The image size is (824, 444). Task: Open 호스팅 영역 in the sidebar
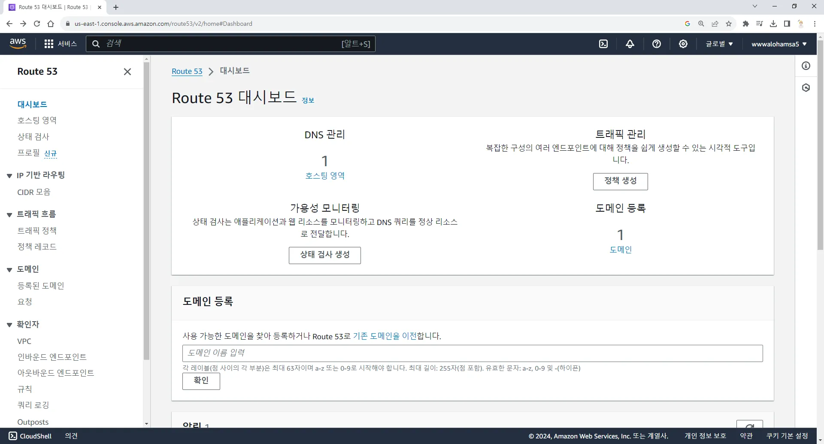point(37,120)
